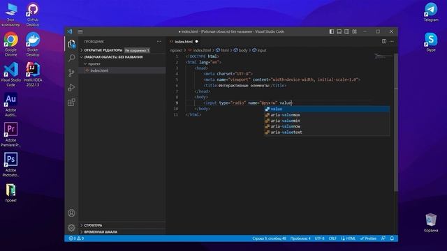Click the feedback icon in status bar

[x=383, y=238]
